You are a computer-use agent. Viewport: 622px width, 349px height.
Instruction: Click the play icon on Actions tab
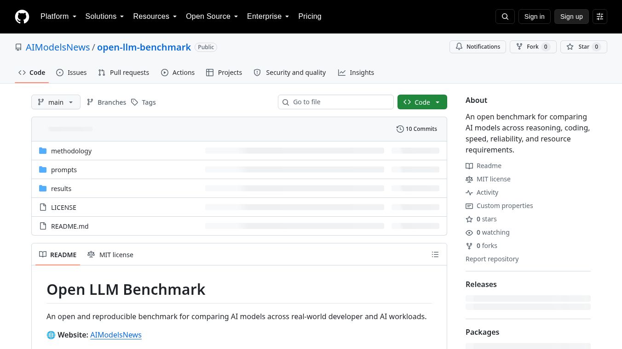pos(165,73)
